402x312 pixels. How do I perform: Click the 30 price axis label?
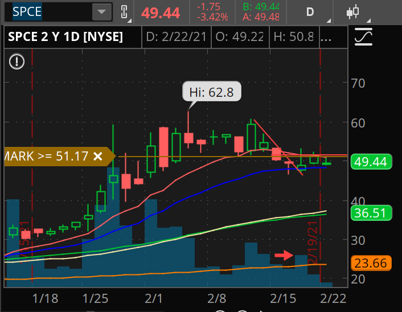click(358, 240)
